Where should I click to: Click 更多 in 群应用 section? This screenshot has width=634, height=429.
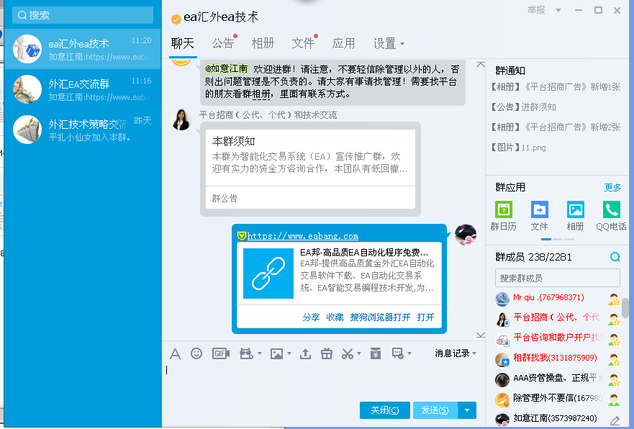pos(612,187)
